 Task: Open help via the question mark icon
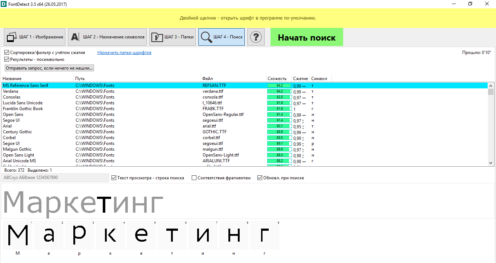click(256, 37)
